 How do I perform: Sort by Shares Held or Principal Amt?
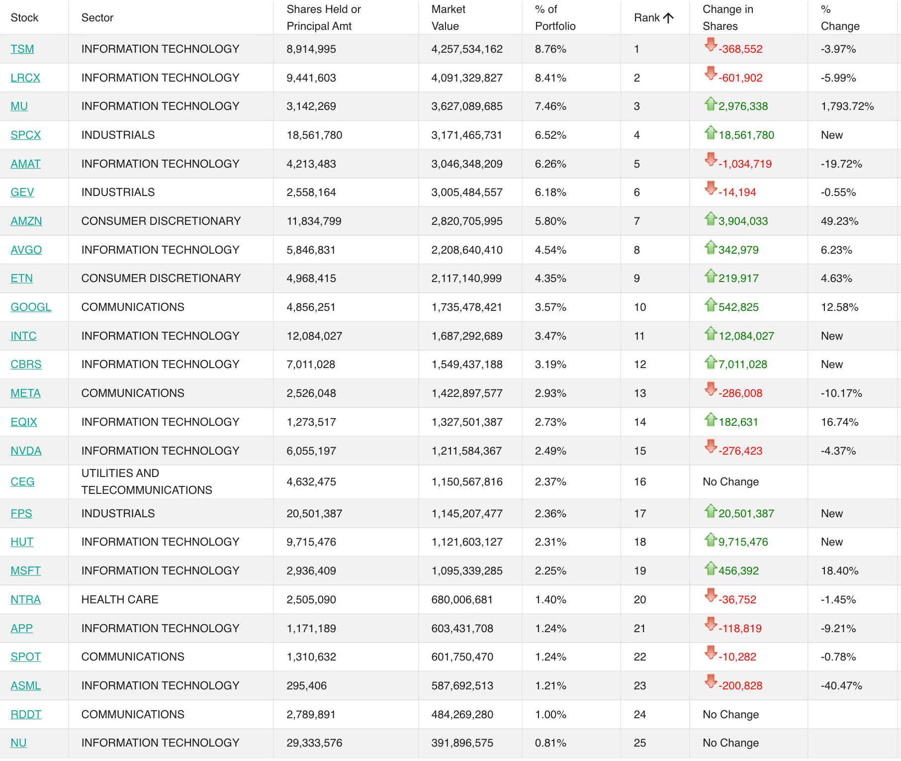pyautogui.click(x=324, y=18)
